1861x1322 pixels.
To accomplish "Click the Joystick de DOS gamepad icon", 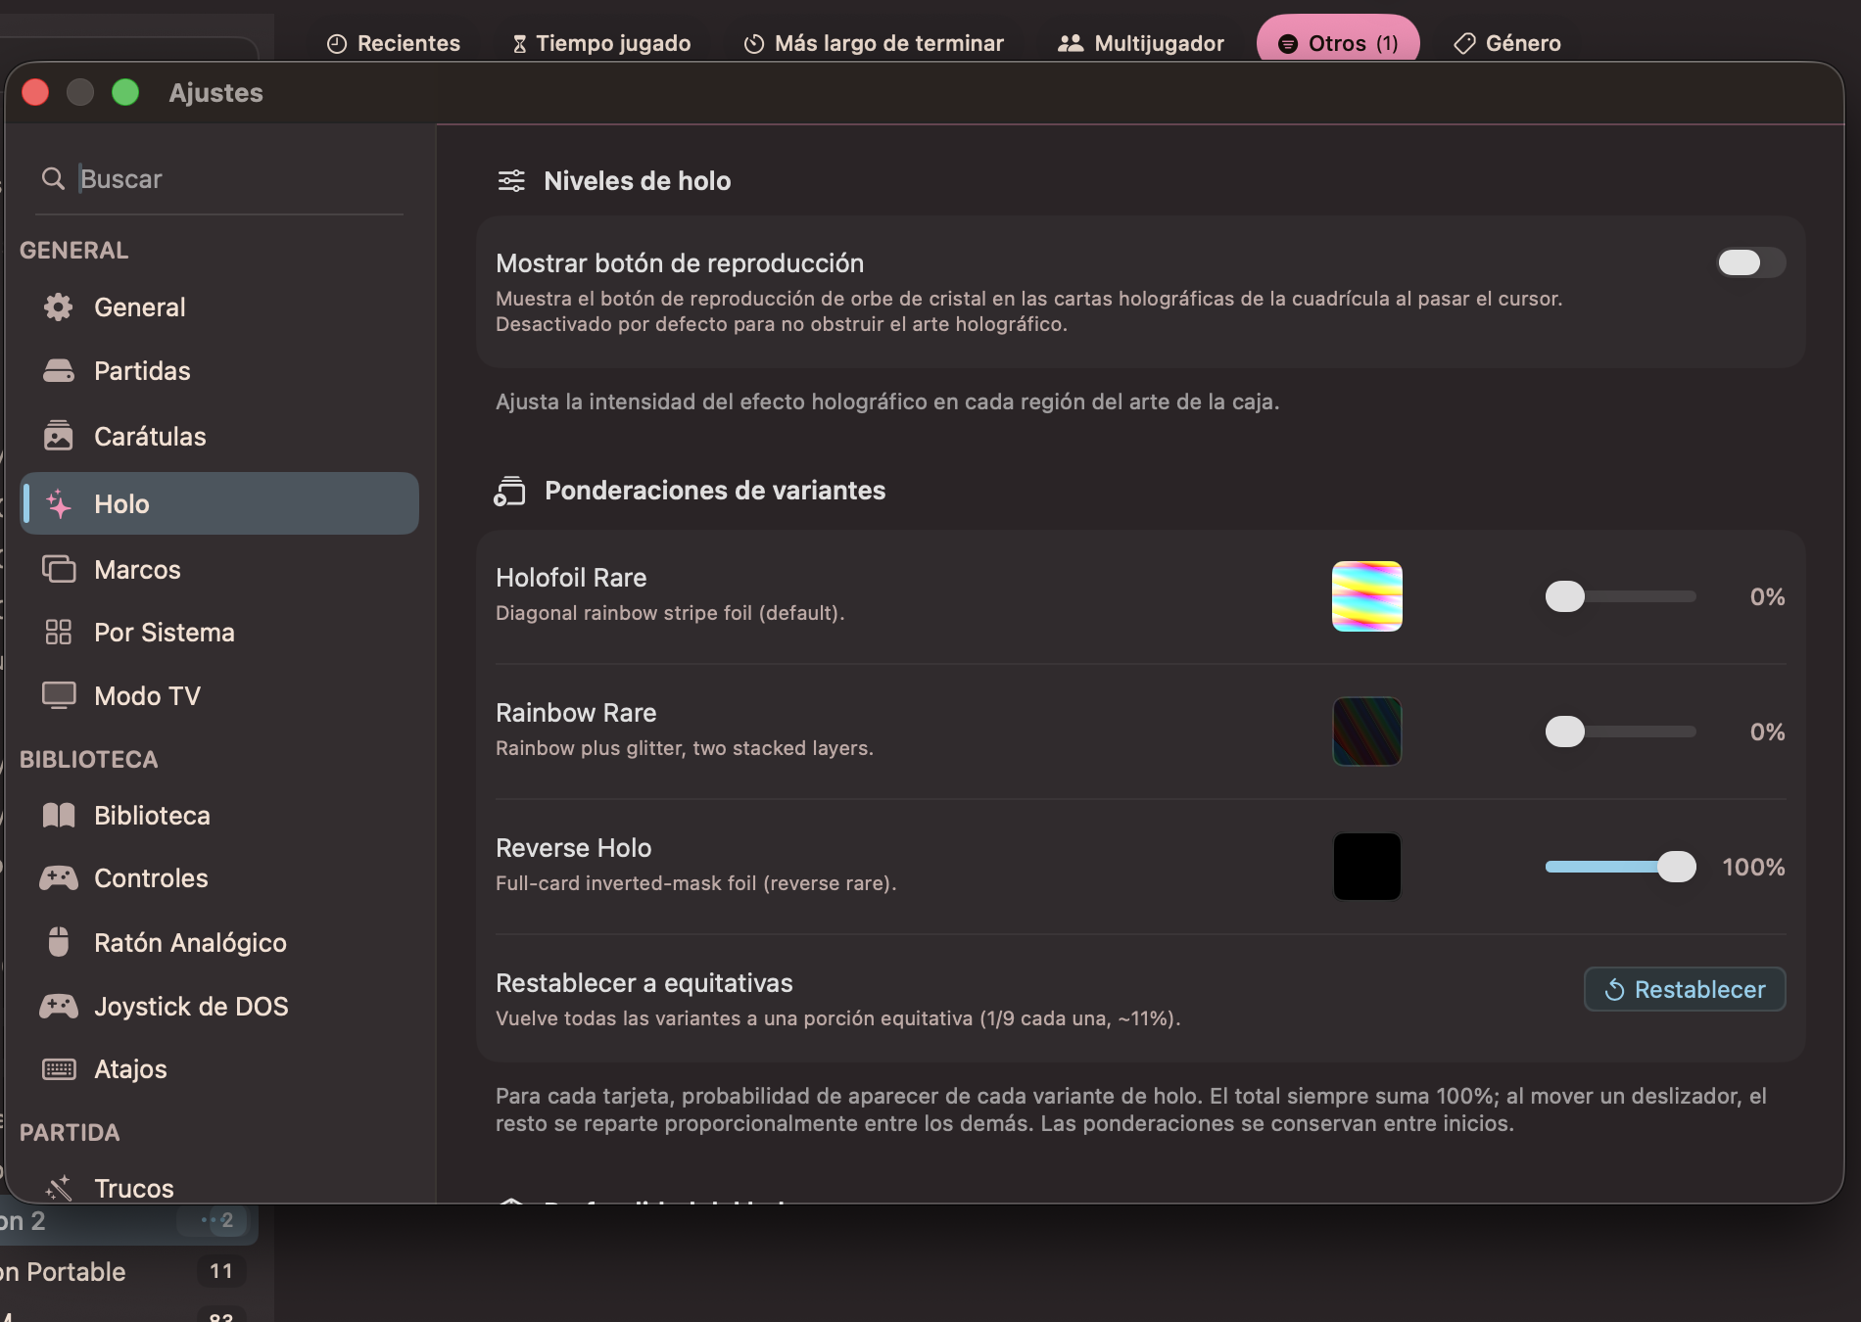I will click(x=58, y=1006).
